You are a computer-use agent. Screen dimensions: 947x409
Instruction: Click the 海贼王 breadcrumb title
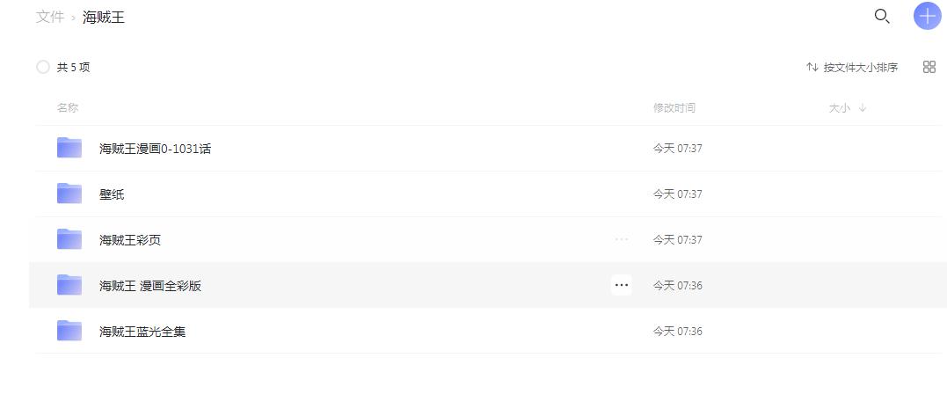click(104, 17)
